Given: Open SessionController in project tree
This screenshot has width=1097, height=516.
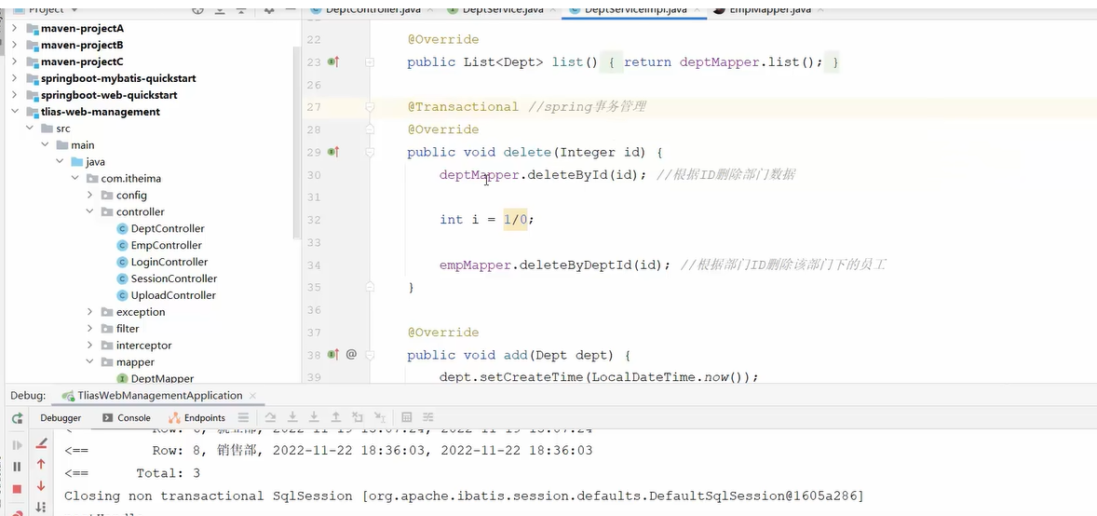Looking at the screenshot, I should pyautogui.click(x=168, y=278).
